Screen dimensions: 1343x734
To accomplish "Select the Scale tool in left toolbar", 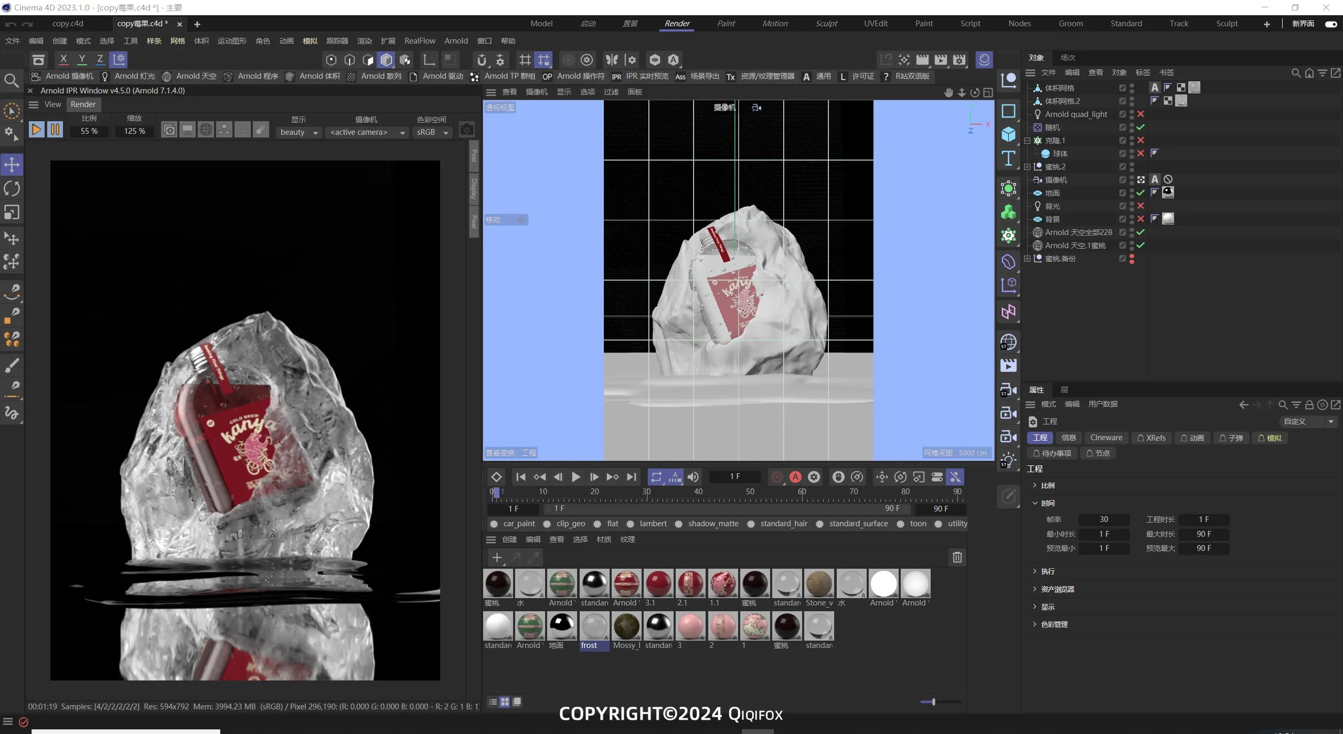I will 12,212.
